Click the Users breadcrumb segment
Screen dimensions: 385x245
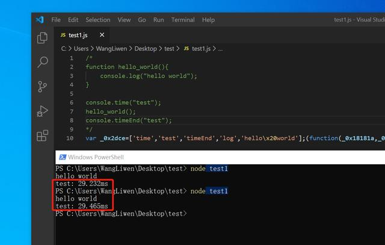(81, 49)
